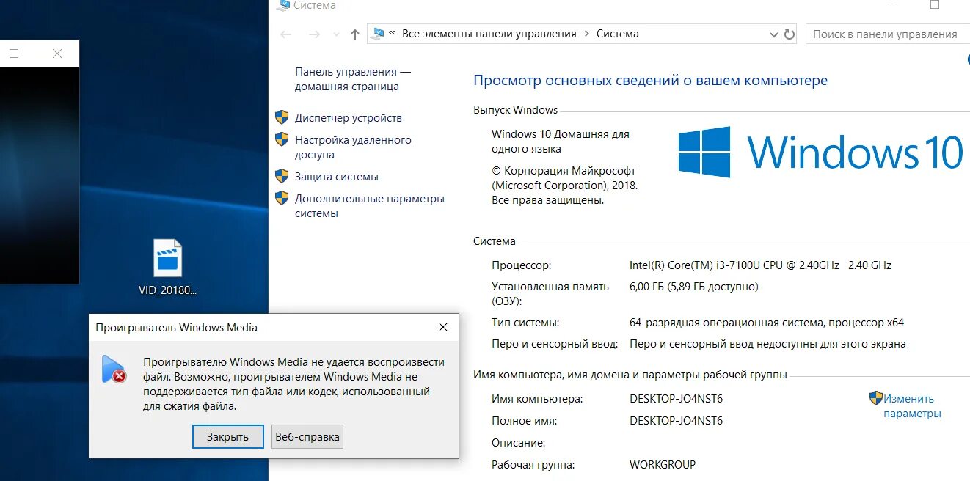Click the 'Система' breadcrumb in address bar
Viewport: 970px width, 481px height.
(617, 34)
